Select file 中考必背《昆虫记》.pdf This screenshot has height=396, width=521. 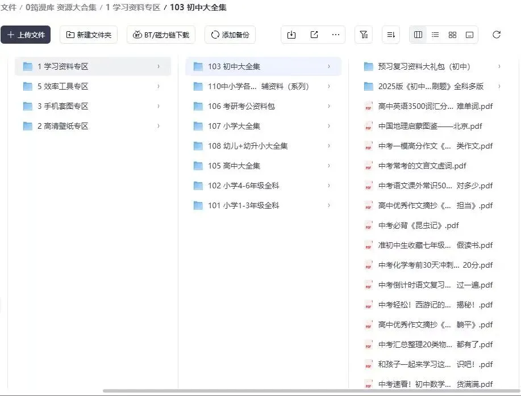[434, 226]
